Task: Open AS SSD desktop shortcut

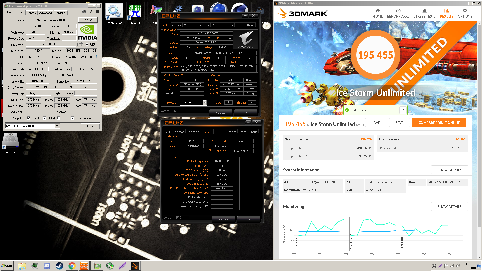Action: pyautogui.click(x=10, y=143)
